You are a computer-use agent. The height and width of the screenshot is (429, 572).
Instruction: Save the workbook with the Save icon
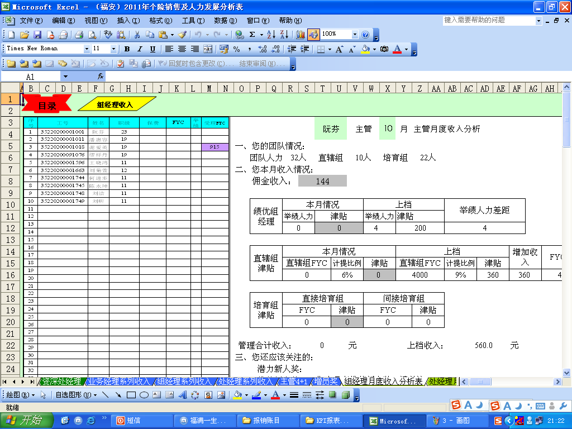(x=37, y=35)
